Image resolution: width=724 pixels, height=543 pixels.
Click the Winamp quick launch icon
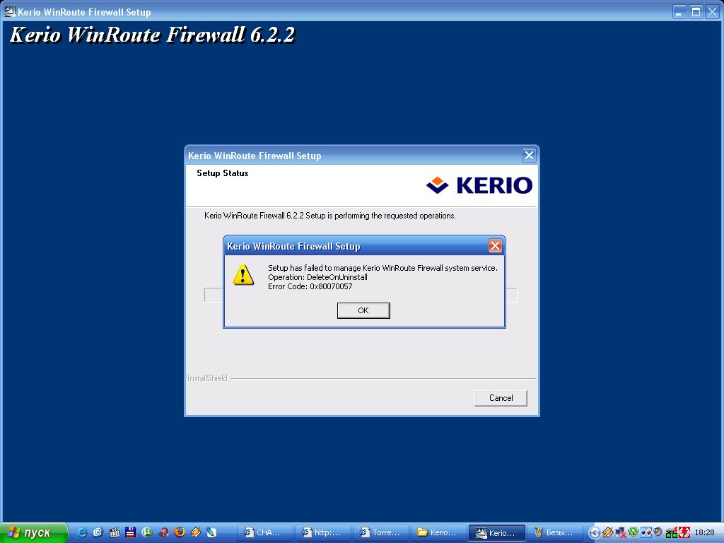pos(196,532)
